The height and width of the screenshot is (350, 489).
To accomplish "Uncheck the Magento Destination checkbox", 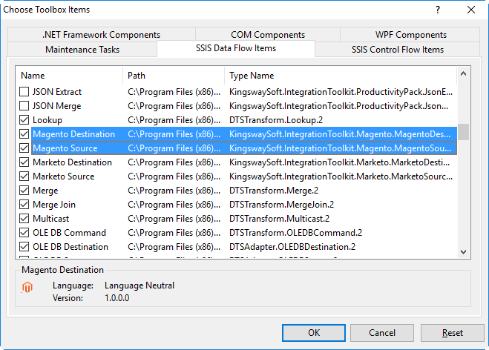I will click(x=24, y=134).
